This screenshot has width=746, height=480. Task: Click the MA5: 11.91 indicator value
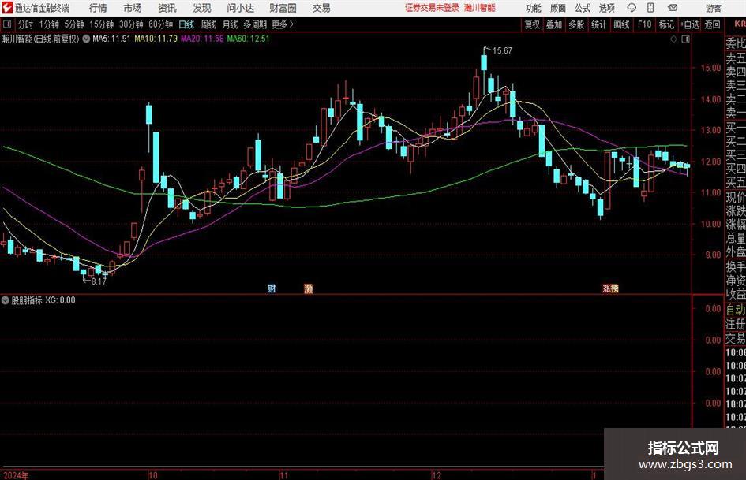tap(111, 39)
